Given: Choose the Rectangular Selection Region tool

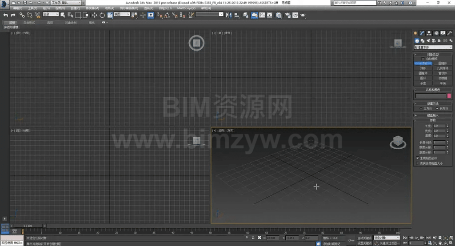Looking at the screenshot, I should tap(78, 15).
